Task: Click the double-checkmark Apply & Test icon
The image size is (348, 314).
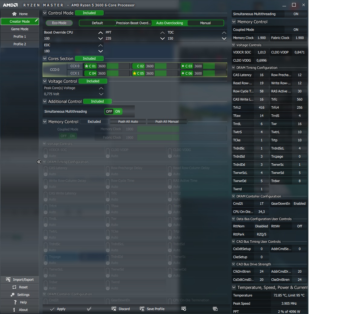Action: [89, 309]
